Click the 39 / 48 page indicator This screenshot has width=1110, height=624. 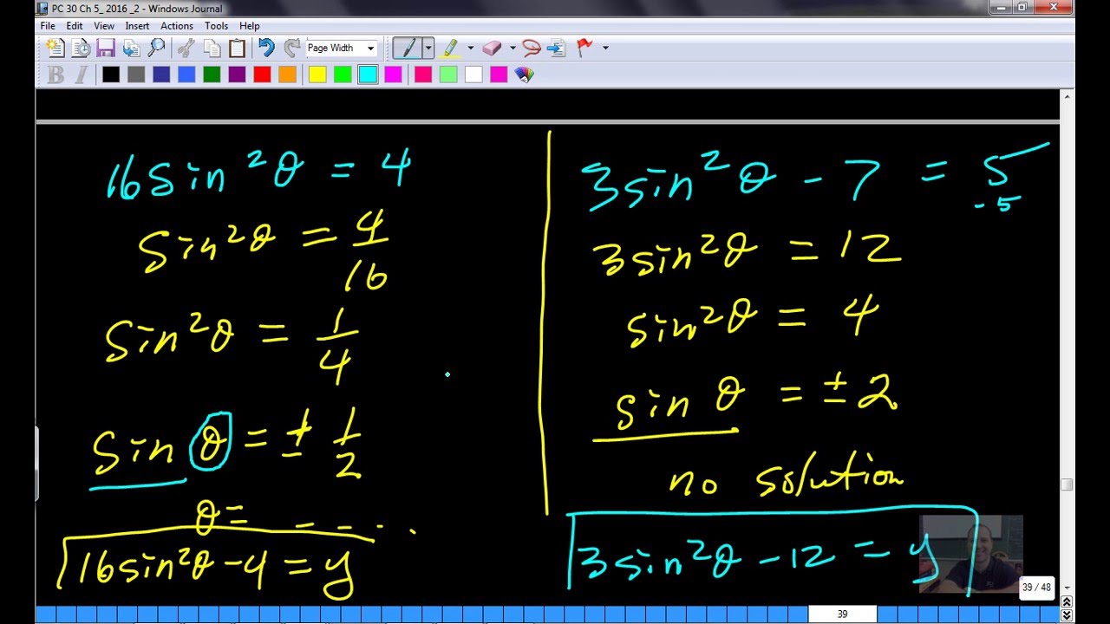pyautogui.click(x=1036, y=588)
